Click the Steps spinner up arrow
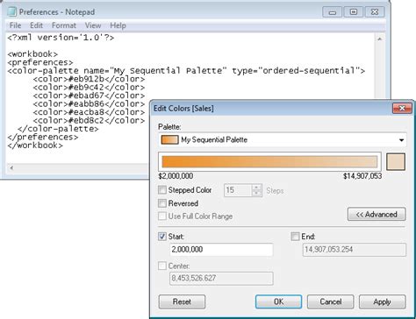Screen dimensions: 416x319 coord(256,188)
